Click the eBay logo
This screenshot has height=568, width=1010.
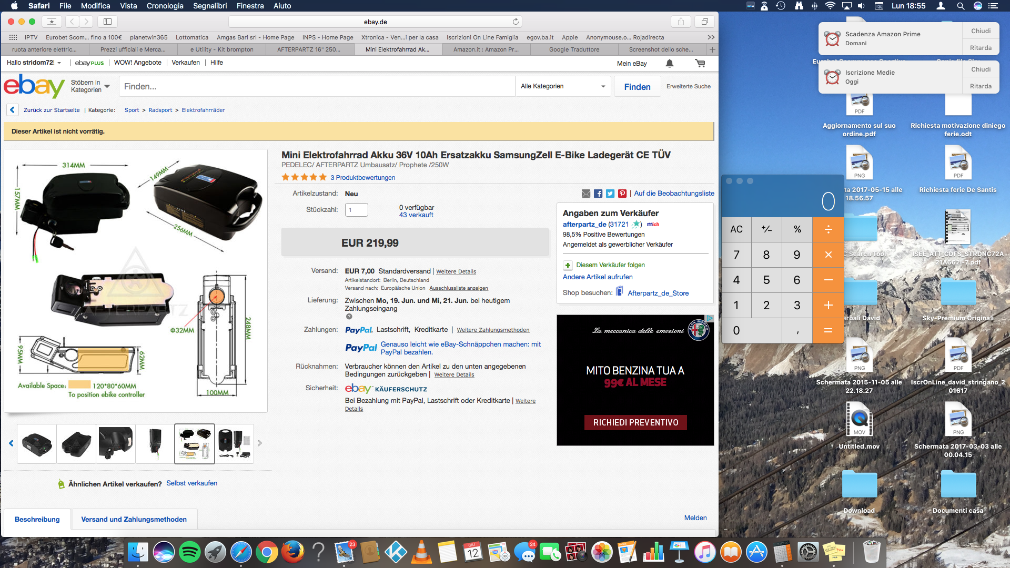[34, 86]
